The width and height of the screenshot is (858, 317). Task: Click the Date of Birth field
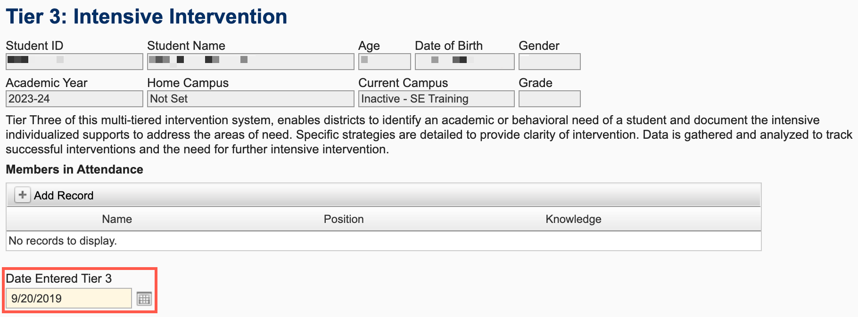click(x=464, y=62)
